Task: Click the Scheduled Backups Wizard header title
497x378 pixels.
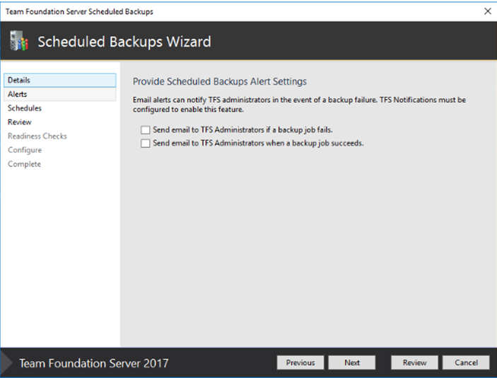Action: [x=124, y=42]
